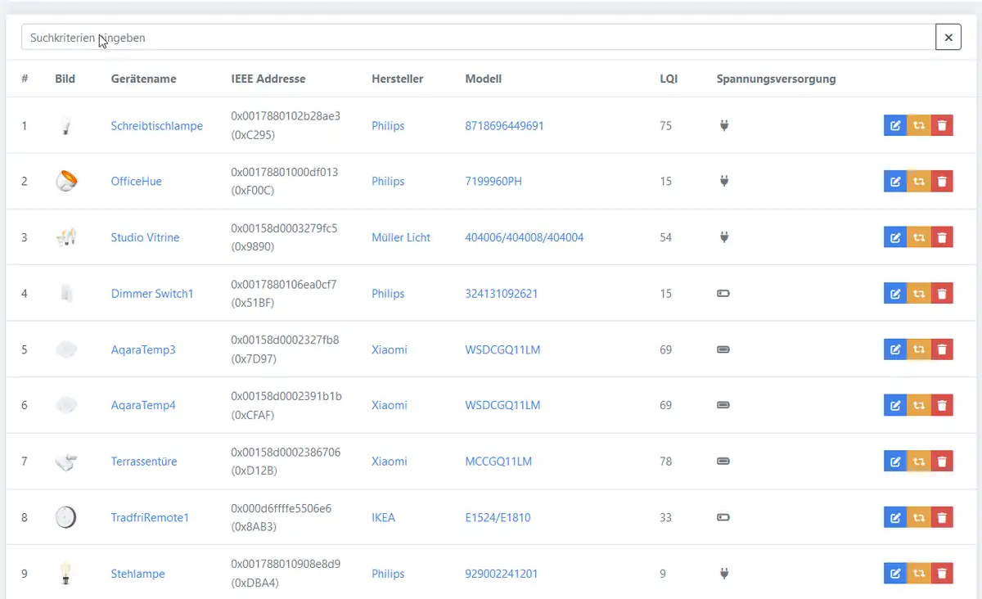Viewport: 982px width, 599px height.
Task: Remove the TradfriRemote1 device via trash icon
Action: 942,517
